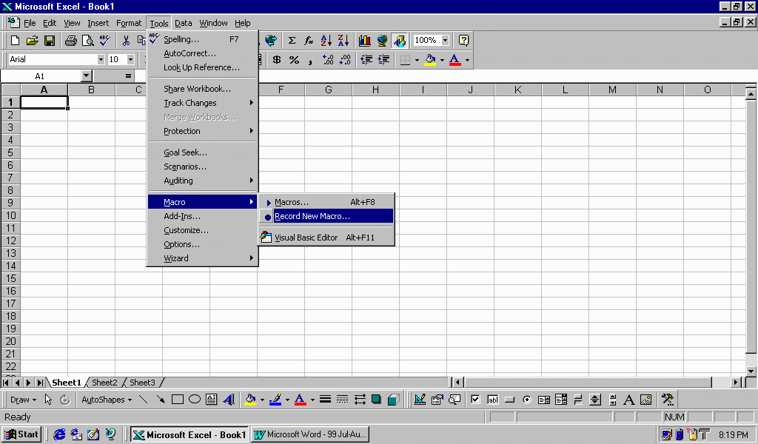Apply yellow Fill Color swatch on Formatting toolbar
This screenshot has width=758, height=444.
tap(430, 60)
